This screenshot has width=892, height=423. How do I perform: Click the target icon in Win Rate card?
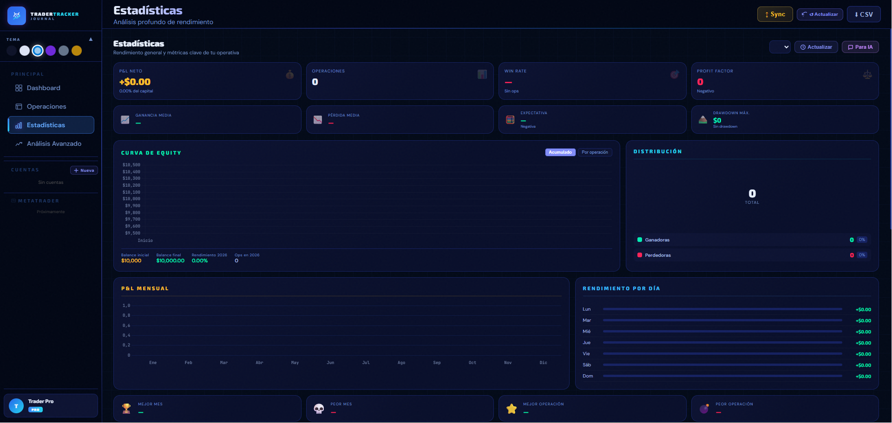pyautogui.click(x=675, y=74)
